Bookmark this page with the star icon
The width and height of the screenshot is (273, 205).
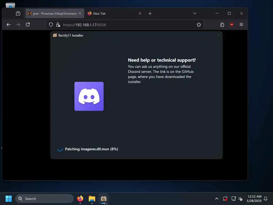click(x=199, y=25)
